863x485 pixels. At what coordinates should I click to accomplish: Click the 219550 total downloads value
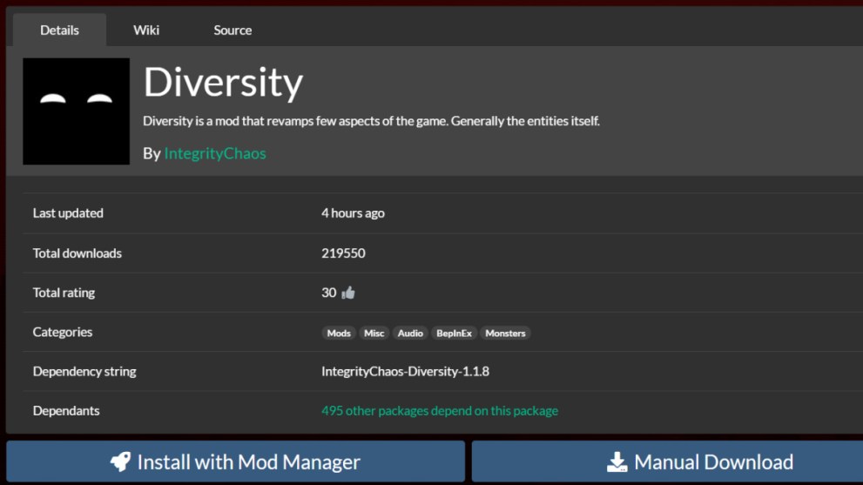pyautogui.click(x=343, y=253)
